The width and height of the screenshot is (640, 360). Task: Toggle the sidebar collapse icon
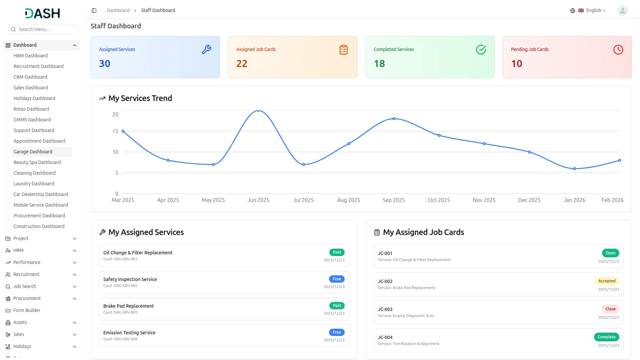pyautogui.click(x=94, y=11)
